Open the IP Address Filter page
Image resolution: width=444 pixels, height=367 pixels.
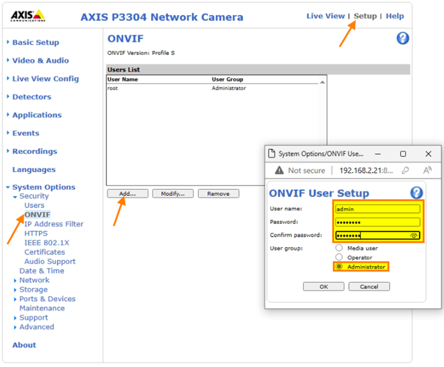pyautogui.click(x=54, y=224)
